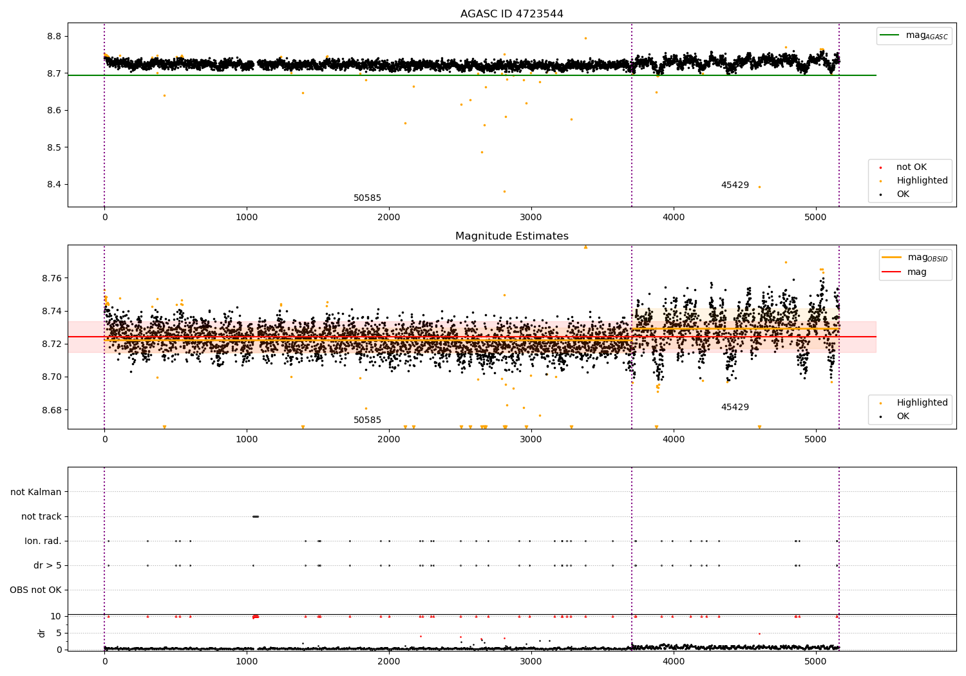This screenshot has height=676, width=966.
Task: Click the 'dr > 5' row label
Action: [48, 565]
